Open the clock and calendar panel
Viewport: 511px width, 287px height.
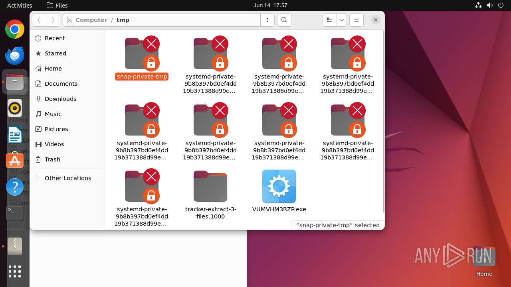tap(270, 5)
